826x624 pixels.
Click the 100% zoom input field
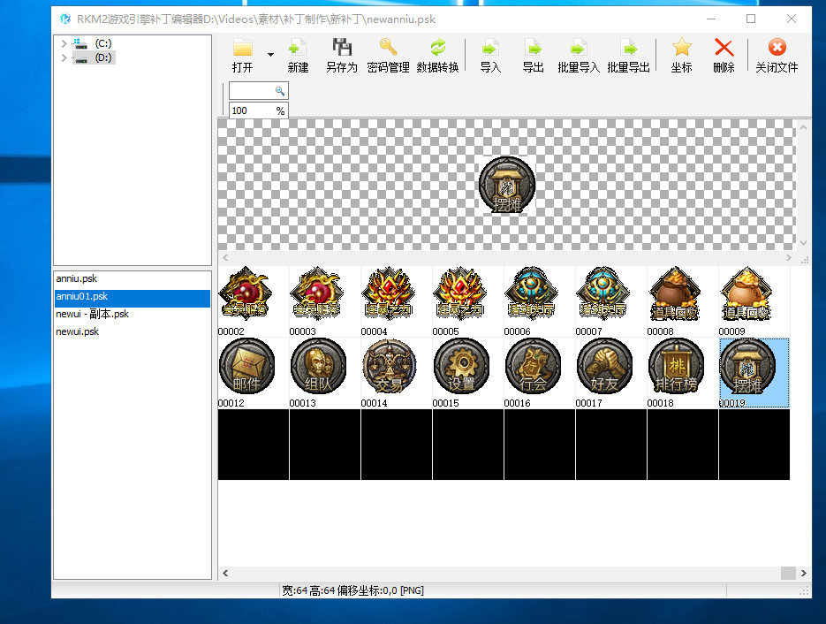[251, 111]
